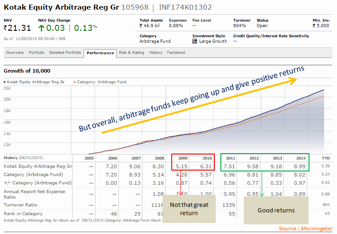The image size is (337, 234).
Task: Open the History tab
Action: point(156,53)
